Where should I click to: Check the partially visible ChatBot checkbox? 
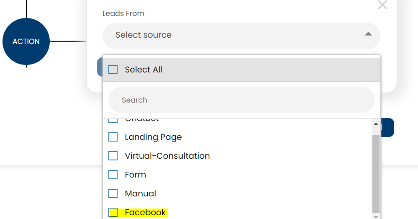[x=113, y=121]
